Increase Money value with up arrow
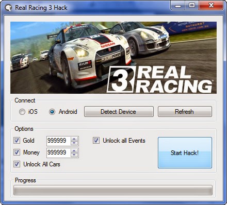This screenshot has width=227, height=205. pos(74,151)
